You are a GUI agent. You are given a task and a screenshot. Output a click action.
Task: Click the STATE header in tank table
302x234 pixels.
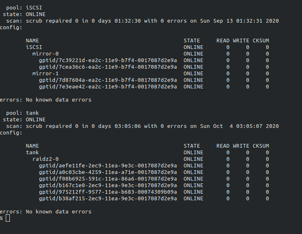point(191,146)
